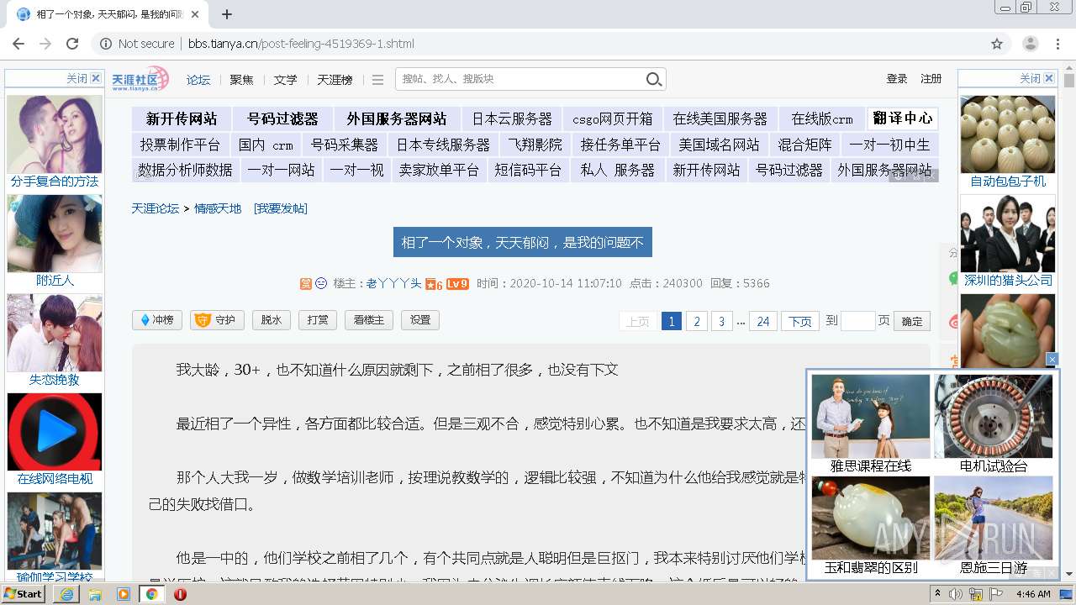This screenshot has height=605, width=1076.
Task: Open the 天涯论坛 breadcrumb link
Action: [x=156, y=208]
